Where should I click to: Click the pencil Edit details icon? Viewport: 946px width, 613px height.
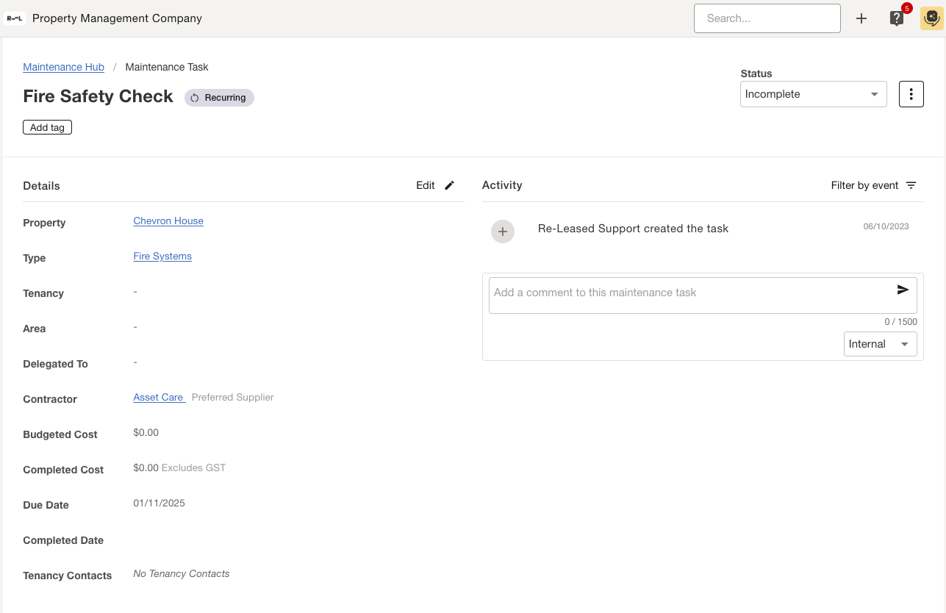point(450,185)
